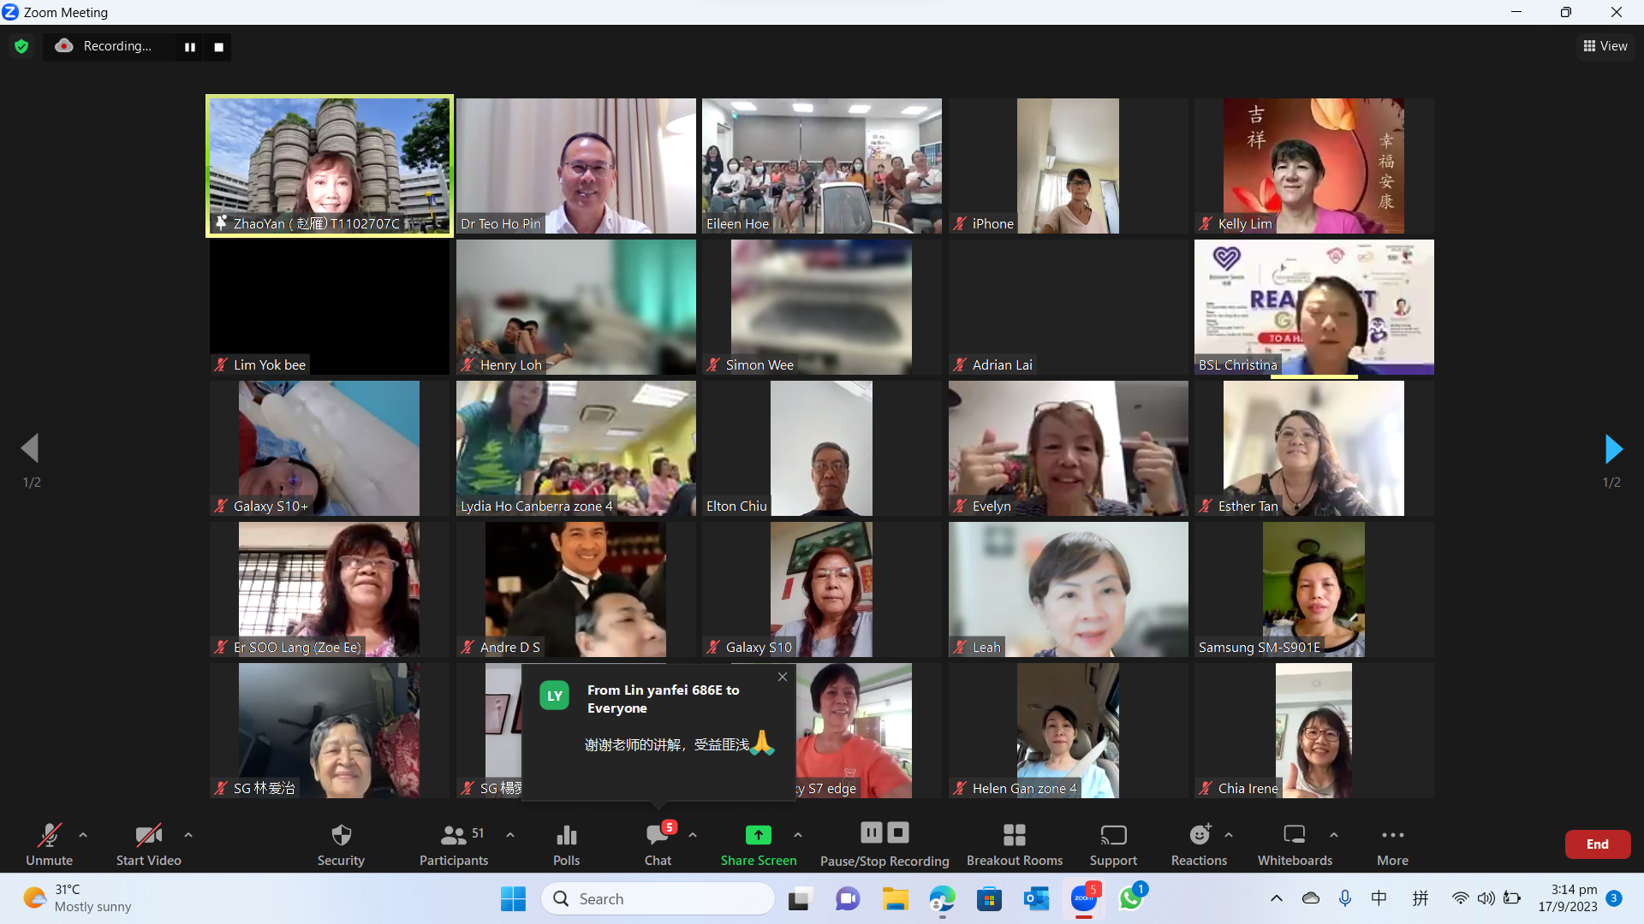Viewport: 1644px width, 924px height.
Task: Expand chat options chevron next to Chat
Action: click(693, 835)
